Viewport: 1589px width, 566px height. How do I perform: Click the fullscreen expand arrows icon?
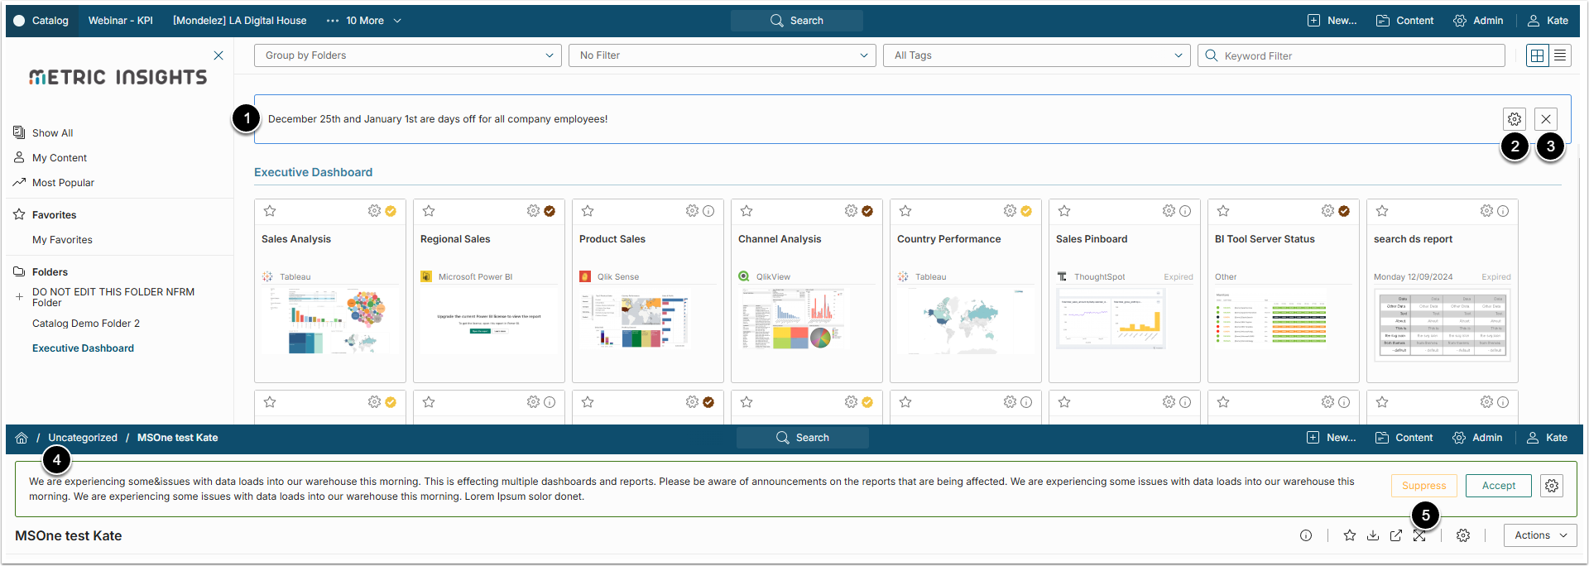tap(1419, 535)
